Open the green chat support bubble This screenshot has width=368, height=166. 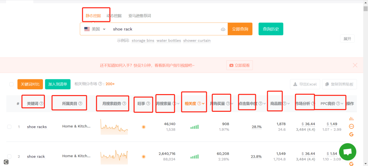click(348, 152)
